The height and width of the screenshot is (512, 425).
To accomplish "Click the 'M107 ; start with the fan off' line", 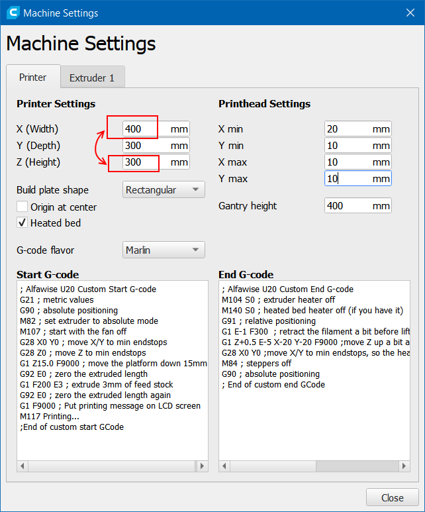I will click(x=73, y=331).
